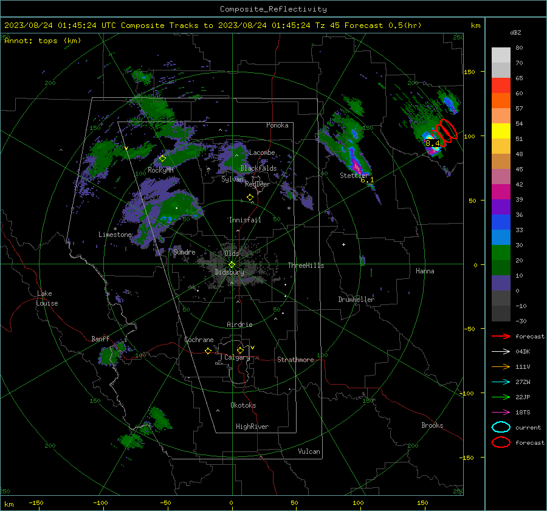Click the yellow diamond marker near RedDeer
Screen dimensions: 547x511
[x=250, y=197]
